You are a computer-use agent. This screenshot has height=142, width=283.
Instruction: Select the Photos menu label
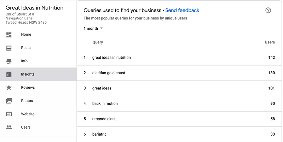[27, 101]
